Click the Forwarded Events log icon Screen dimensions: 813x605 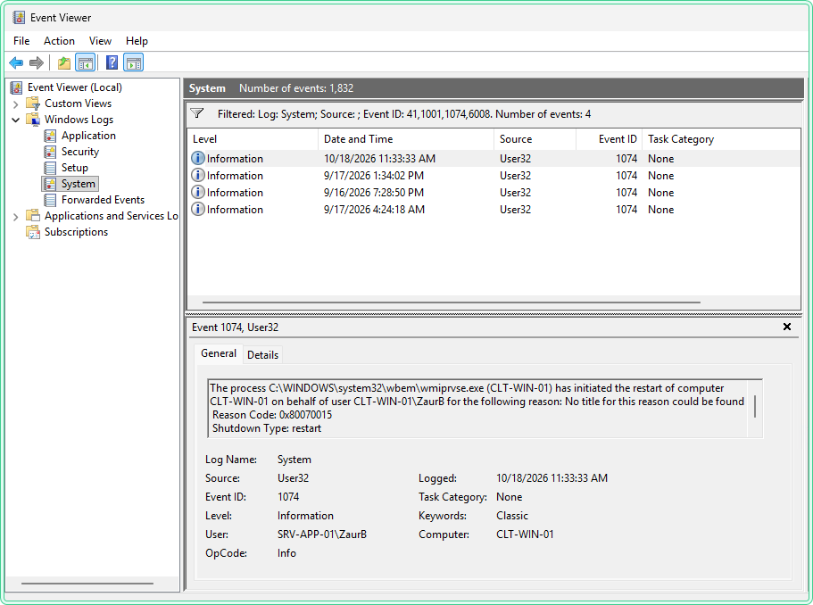(x=50, y=200)
